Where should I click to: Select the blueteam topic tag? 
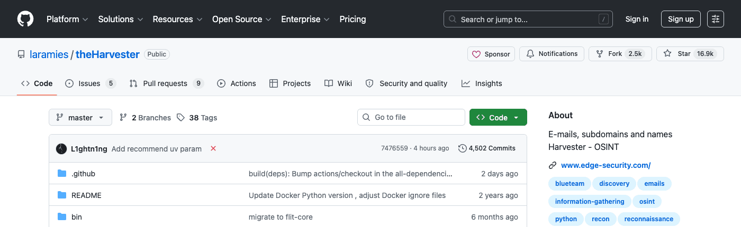pyautogui.click(x=570, y=184)
